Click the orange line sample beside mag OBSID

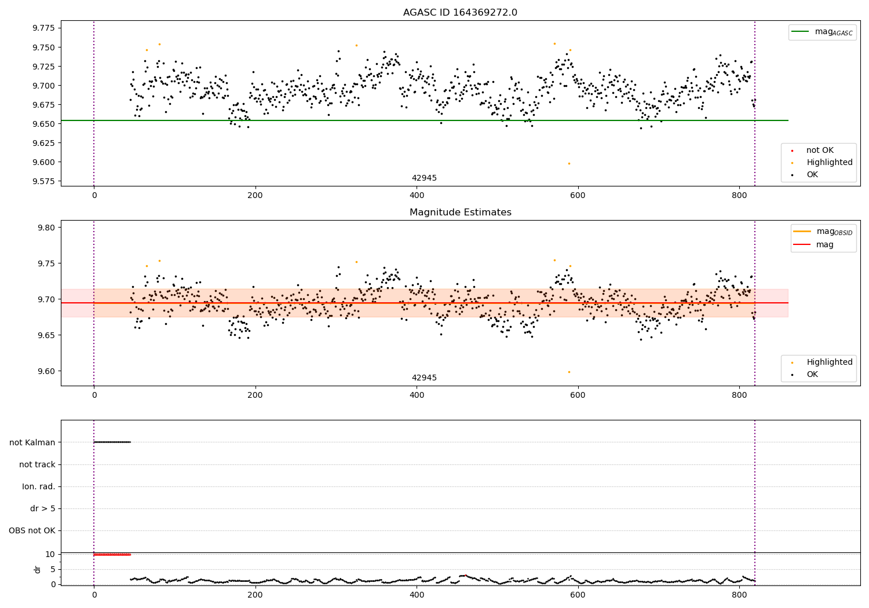pyautogui.click(x=802, y=232)
